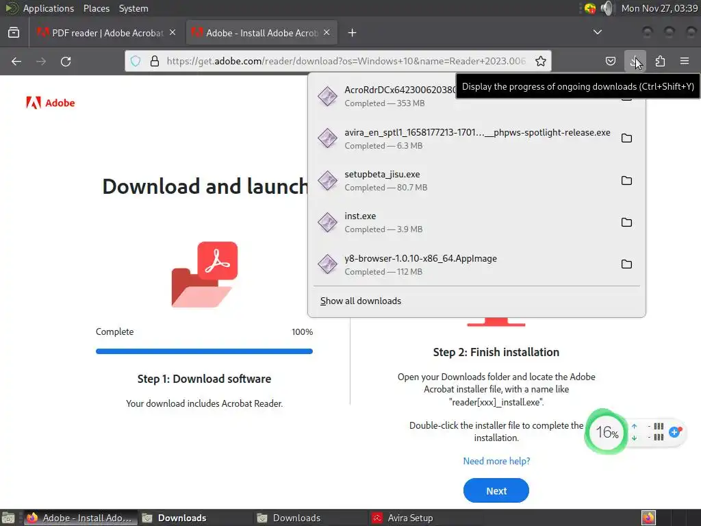Click the 16% green circle widget

pos(607,432)
